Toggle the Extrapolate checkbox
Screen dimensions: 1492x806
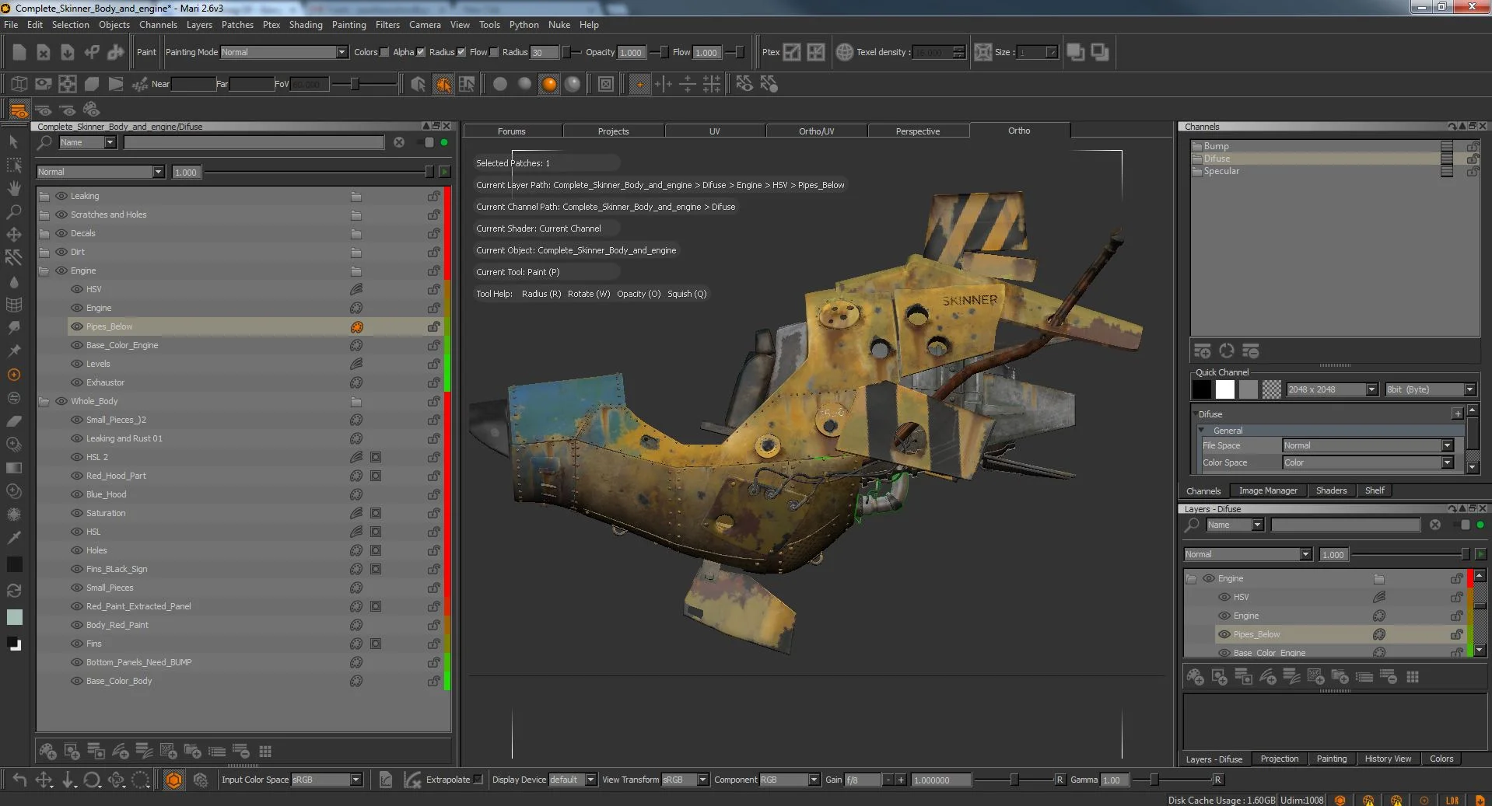point(478,780)
